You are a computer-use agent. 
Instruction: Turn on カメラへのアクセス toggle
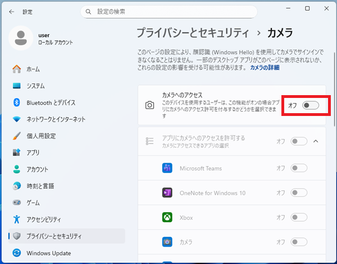[x=311, y=105]
